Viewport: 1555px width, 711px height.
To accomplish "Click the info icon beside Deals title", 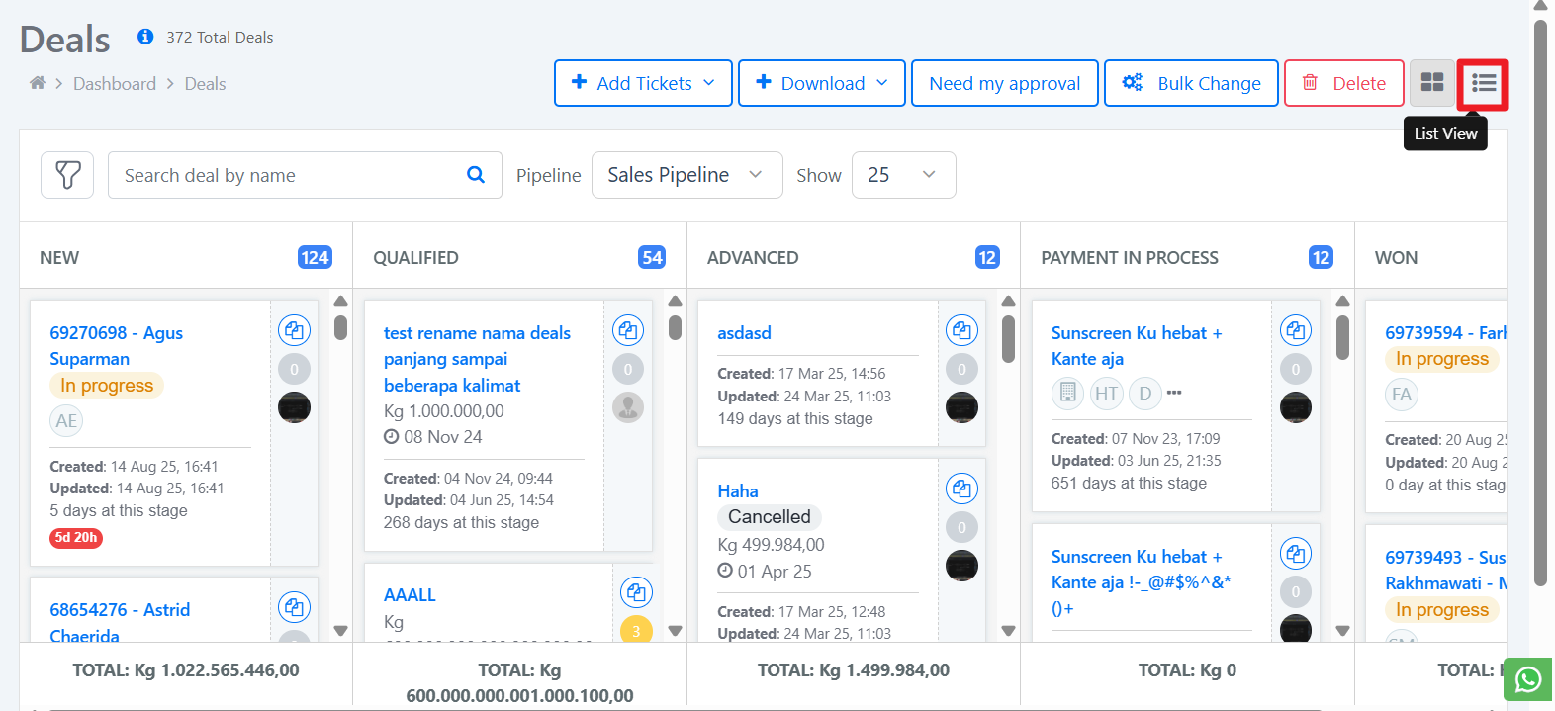I will (x=145, y=37).
